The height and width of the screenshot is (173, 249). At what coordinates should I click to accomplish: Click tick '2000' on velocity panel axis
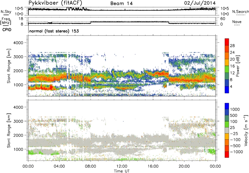18,135
